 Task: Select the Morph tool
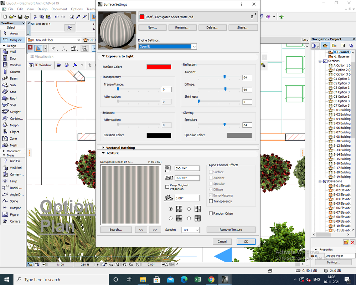point(14,125)
